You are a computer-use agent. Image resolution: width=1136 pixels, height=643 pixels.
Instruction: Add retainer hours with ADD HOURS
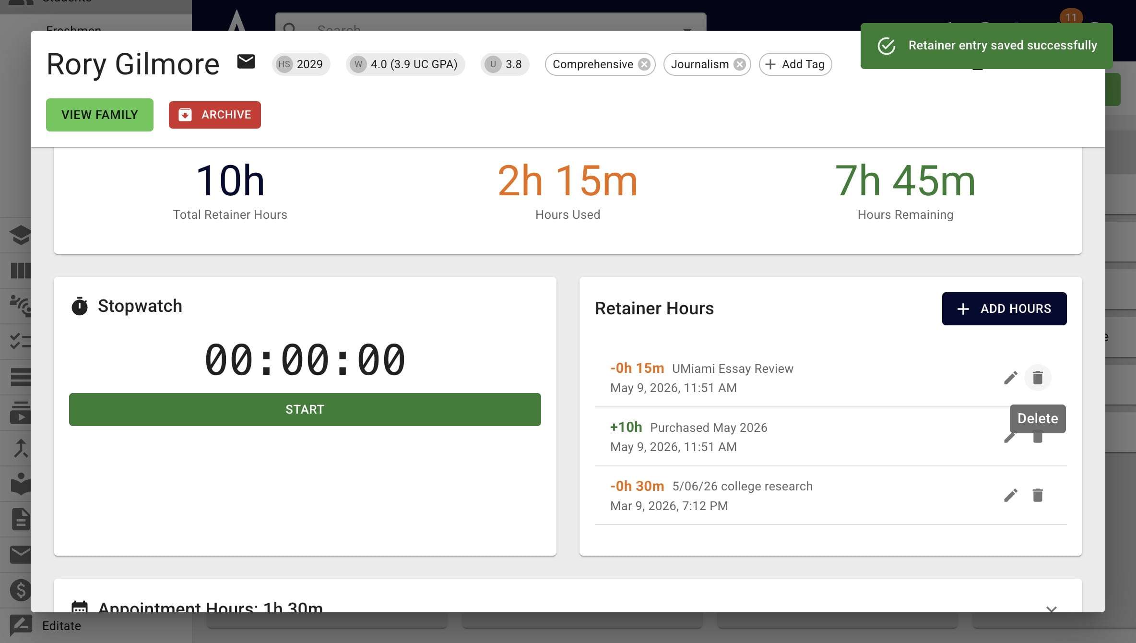click(x=1005, y=309)
